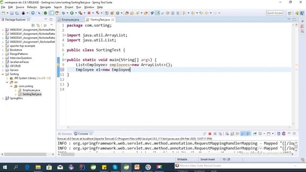Open the Navigate menu

(x=45, y=7)
